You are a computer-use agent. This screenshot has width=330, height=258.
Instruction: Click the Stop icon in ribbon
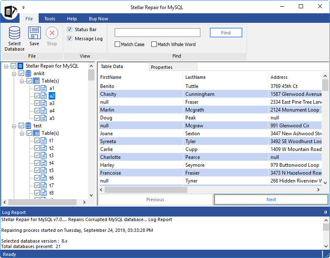pyautogui.click(x=52, y=33)
